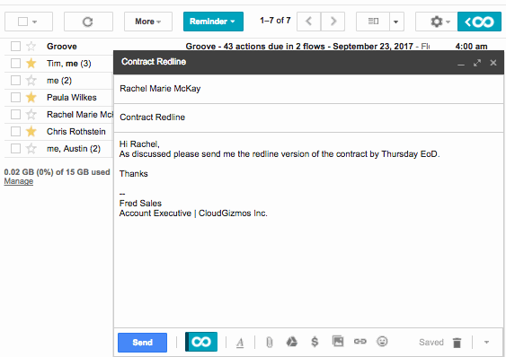Open the split pane mode dropdown arrow
This screenshot has width=506, height=357.
pyautogui.click(x=396, y=22)
